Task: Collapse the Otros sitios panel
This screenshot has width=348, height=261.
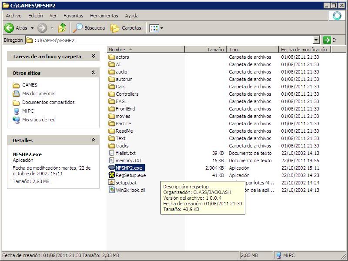Action: click(93, 73)
